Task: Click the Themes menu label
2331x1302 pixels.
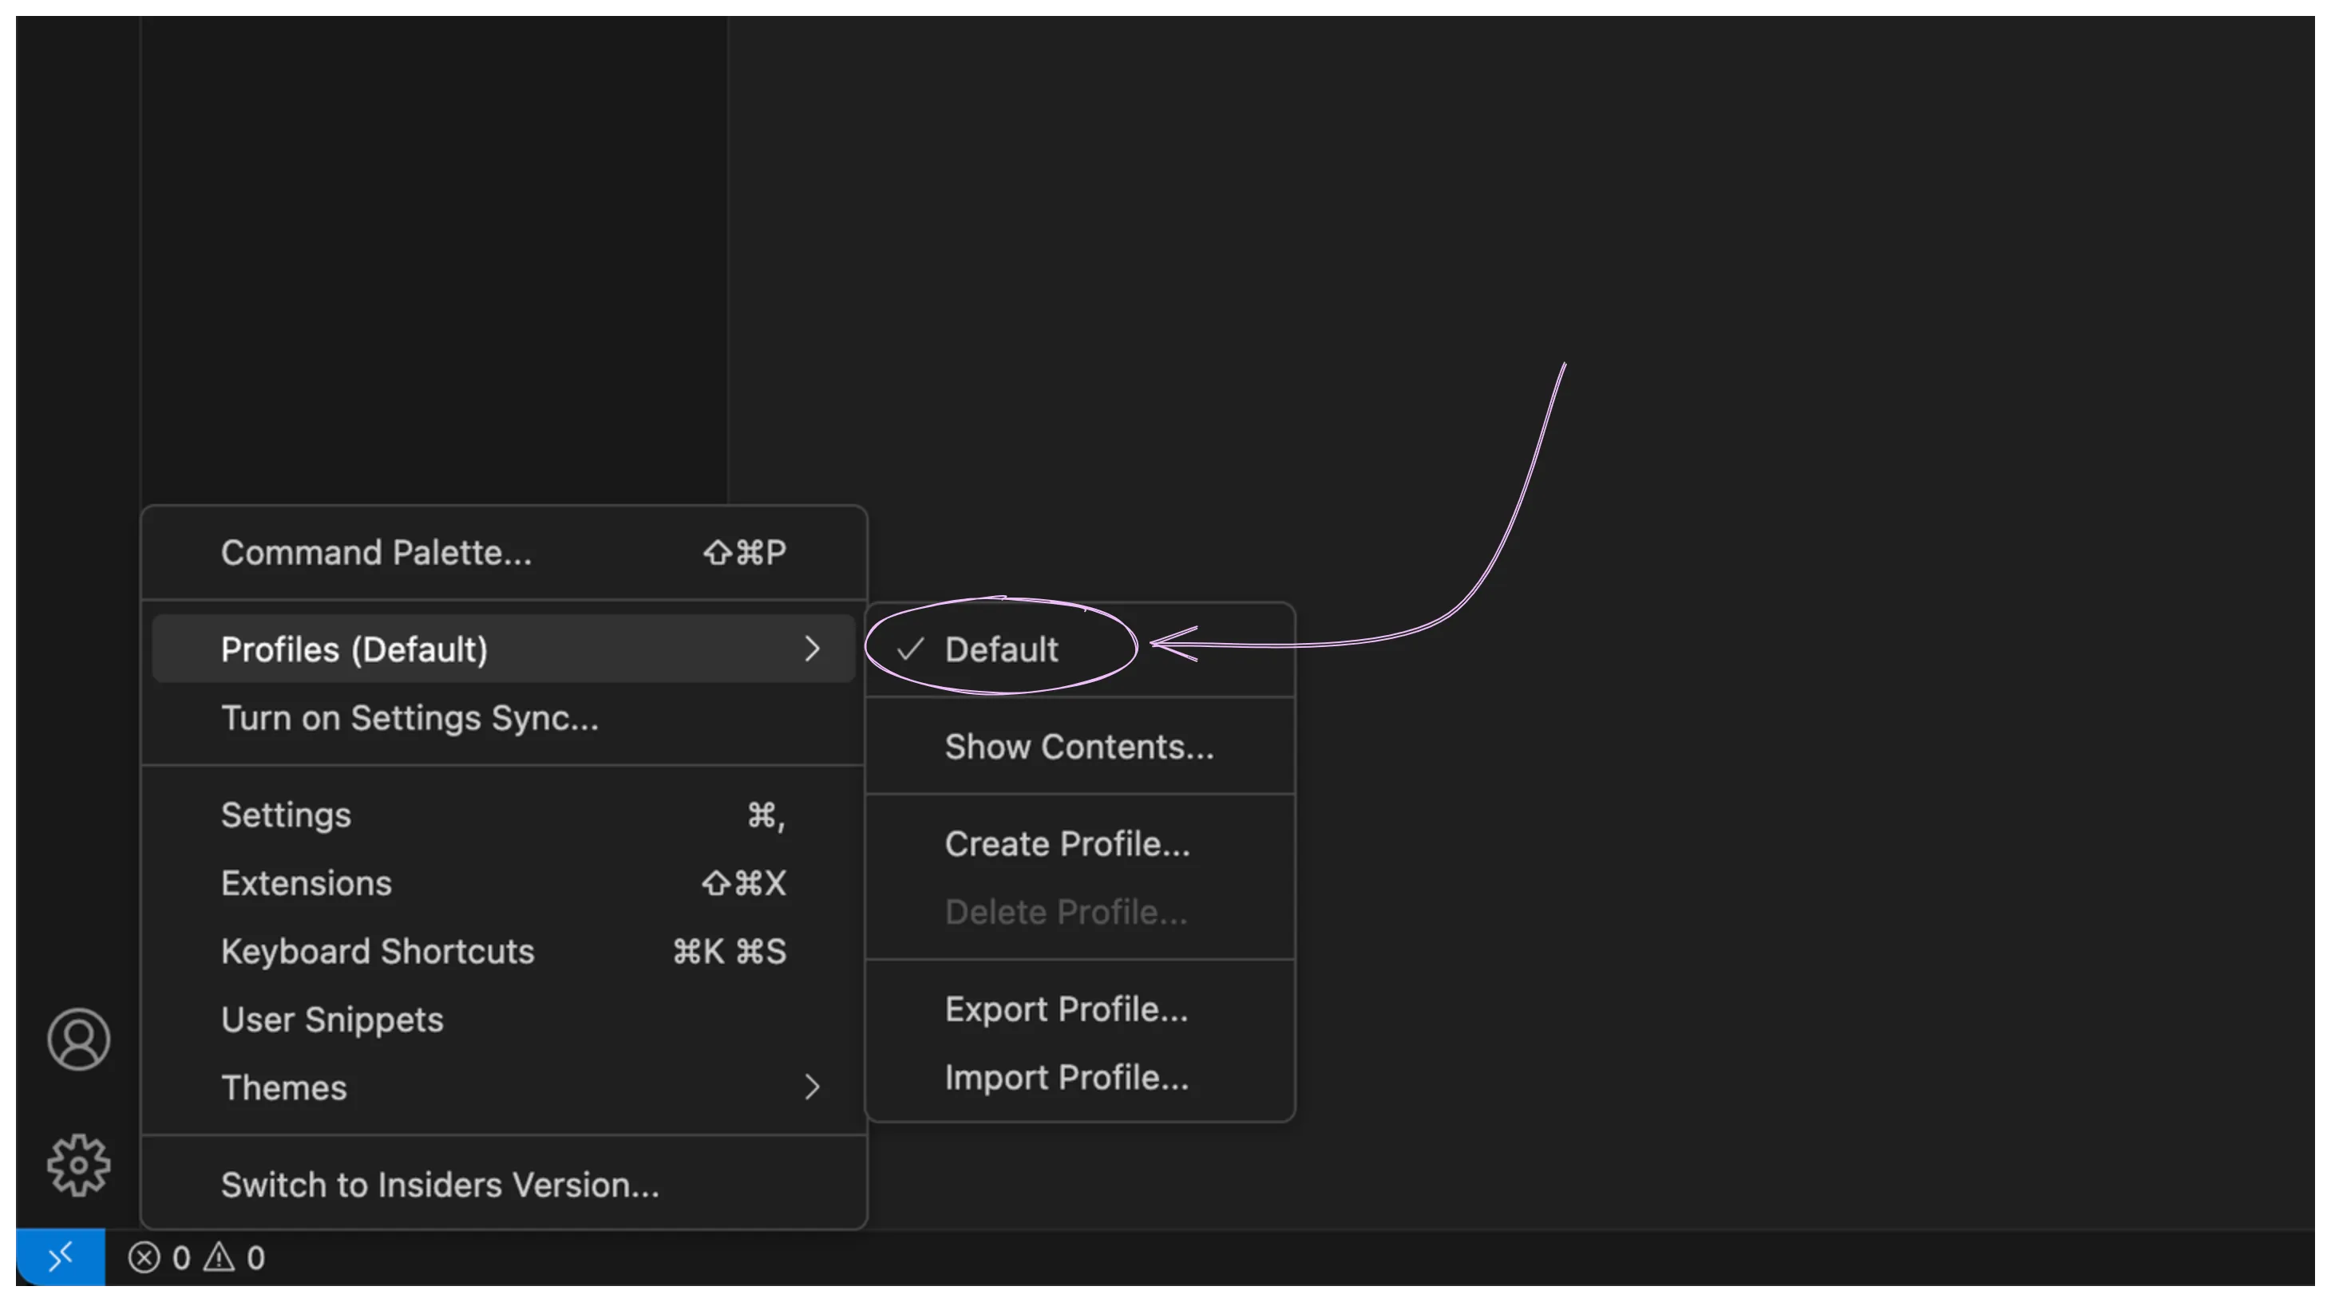Action: pos(284,1087)
